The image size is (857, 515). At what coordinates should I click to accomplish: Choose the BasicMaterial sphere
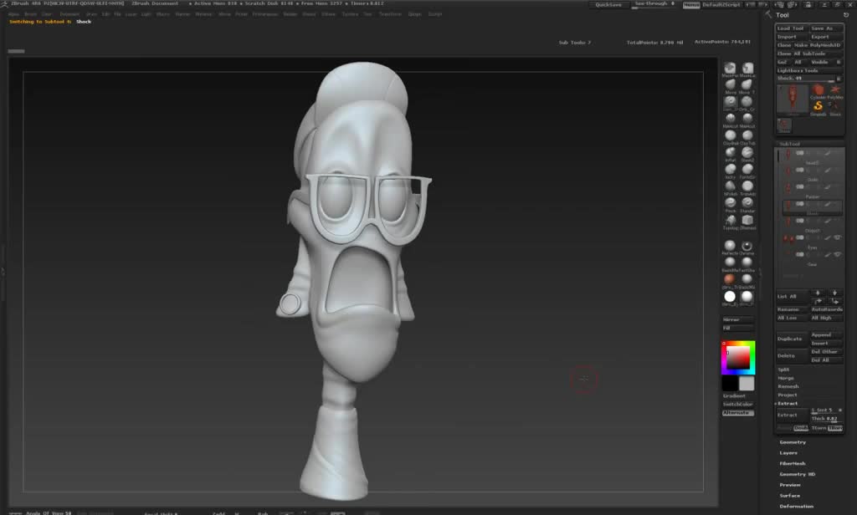coord(730,263)
